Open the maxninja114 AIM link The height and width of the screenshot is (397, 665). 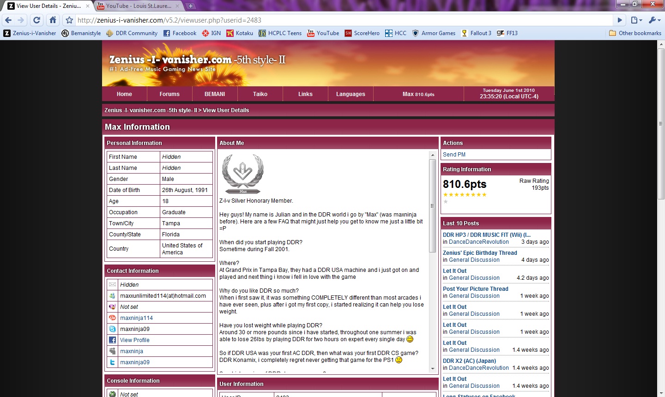click(x=136, y=318)
